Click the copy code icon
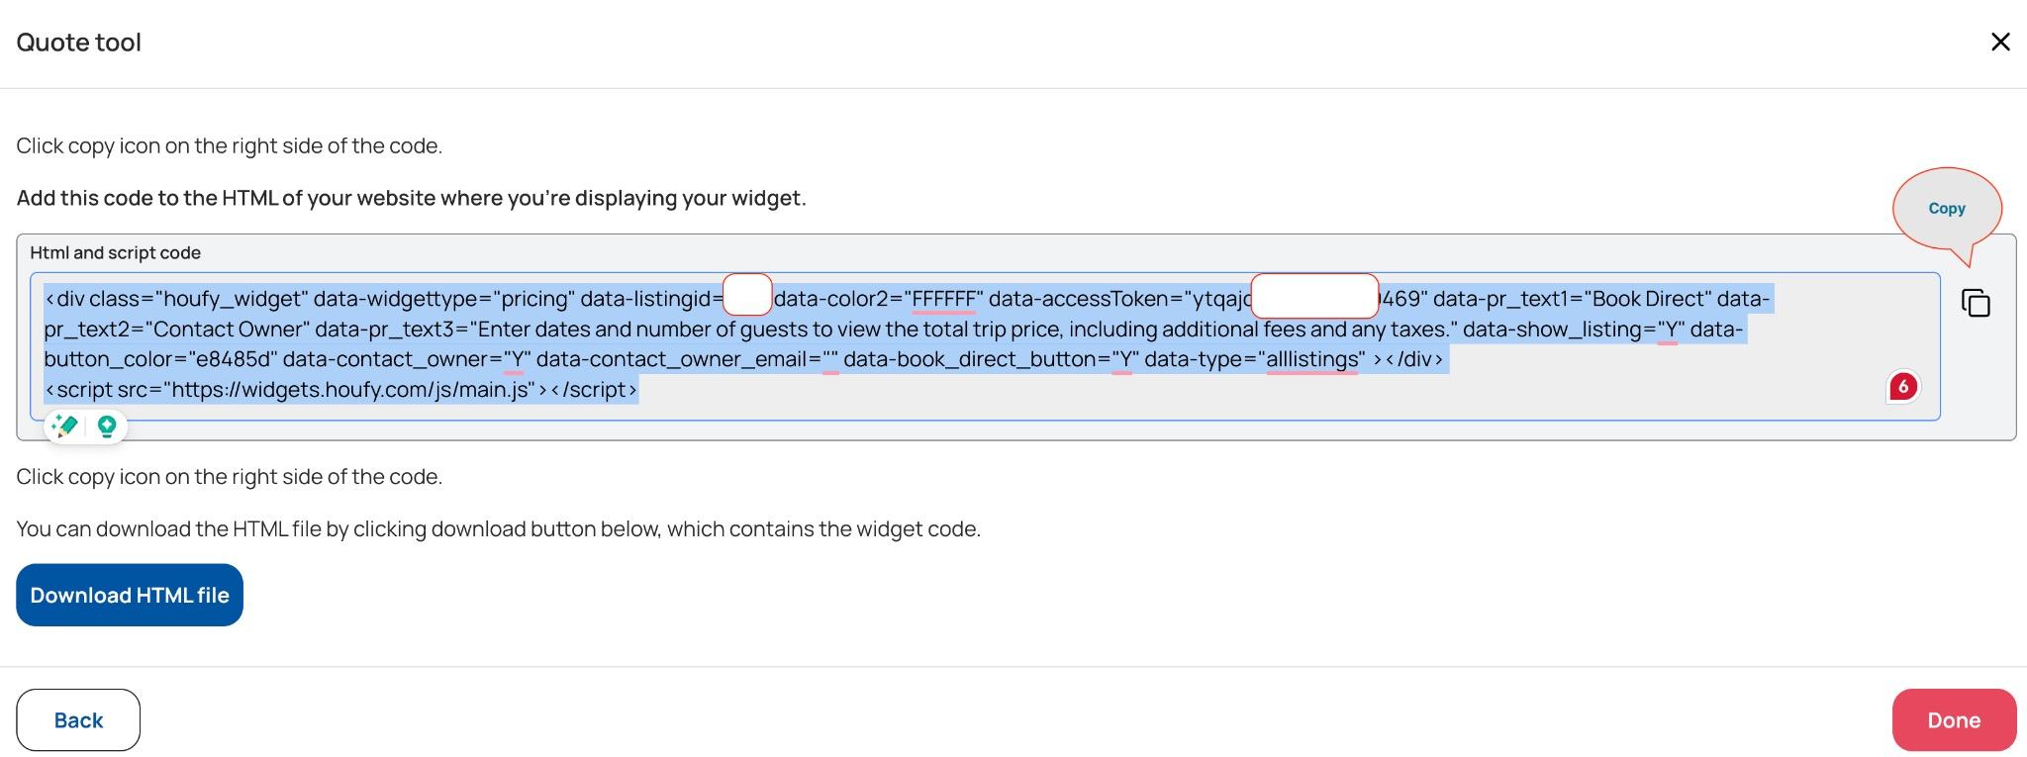The width and height of the screenshot is (2027, 757). click(x=1976, y=303)
